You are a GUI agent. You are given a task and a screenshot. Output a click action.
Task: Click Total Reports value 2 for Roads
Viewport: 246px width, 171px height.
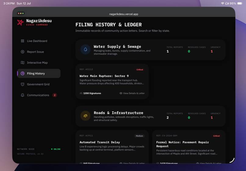tap(168, 118)
